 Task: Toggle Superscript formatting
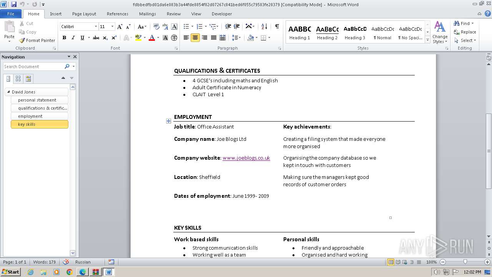pos(114,38)
